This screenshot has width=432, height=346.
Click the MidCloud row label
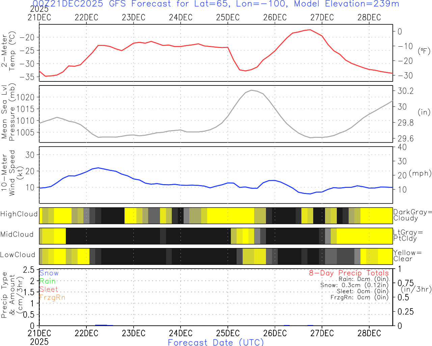click(x=17, y=234)
